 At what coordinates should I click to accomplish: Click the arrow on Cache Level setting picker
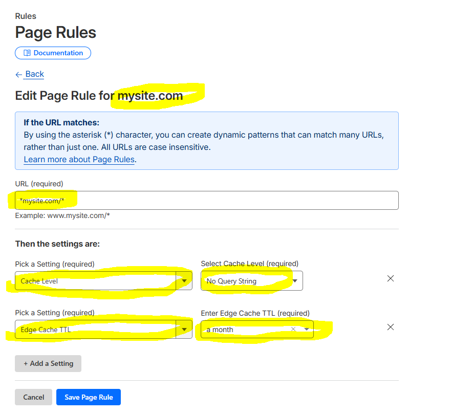(x=184, y=281)
